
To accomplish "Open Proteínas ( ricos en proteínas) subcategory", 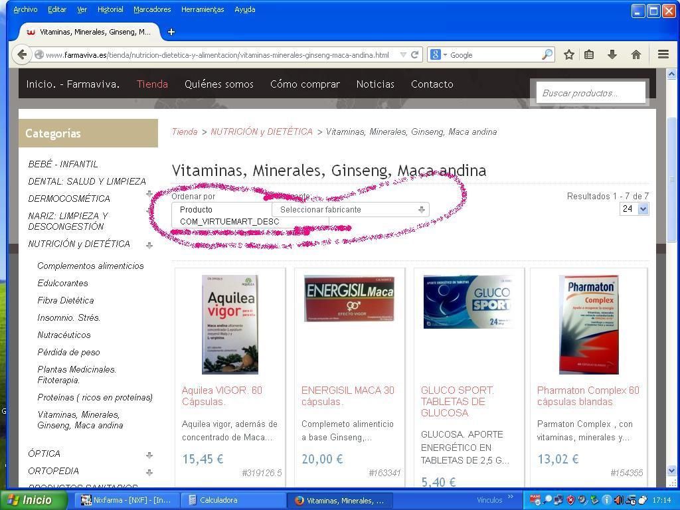I will (x=95, y=398).
